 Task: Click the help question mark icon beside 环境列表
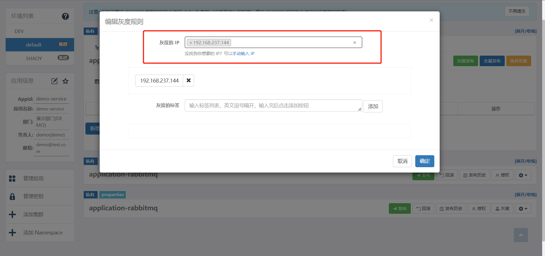coord(65,16)
